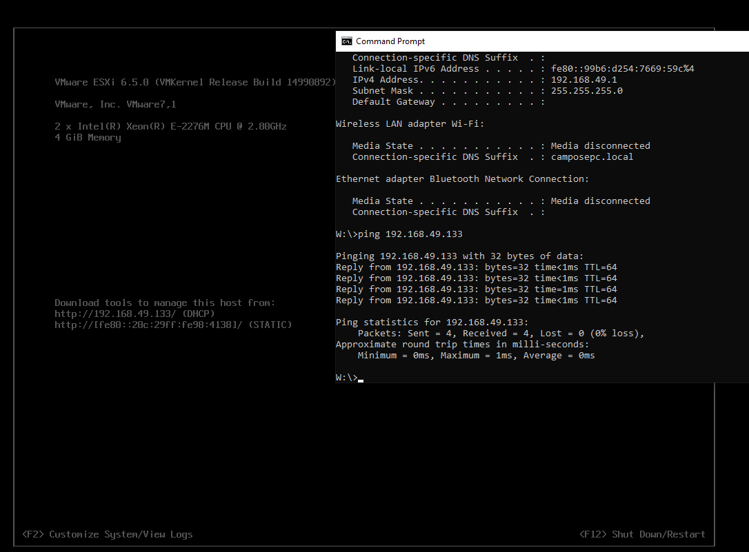The width and height of the screenshot is (749, 552).
Task: Click 'Ping statistics for 192.168.49.133:' line
Action: [432, 322]
